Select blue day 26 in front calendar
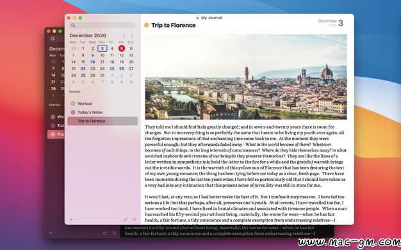401x250 pixels. coord(122,68)
